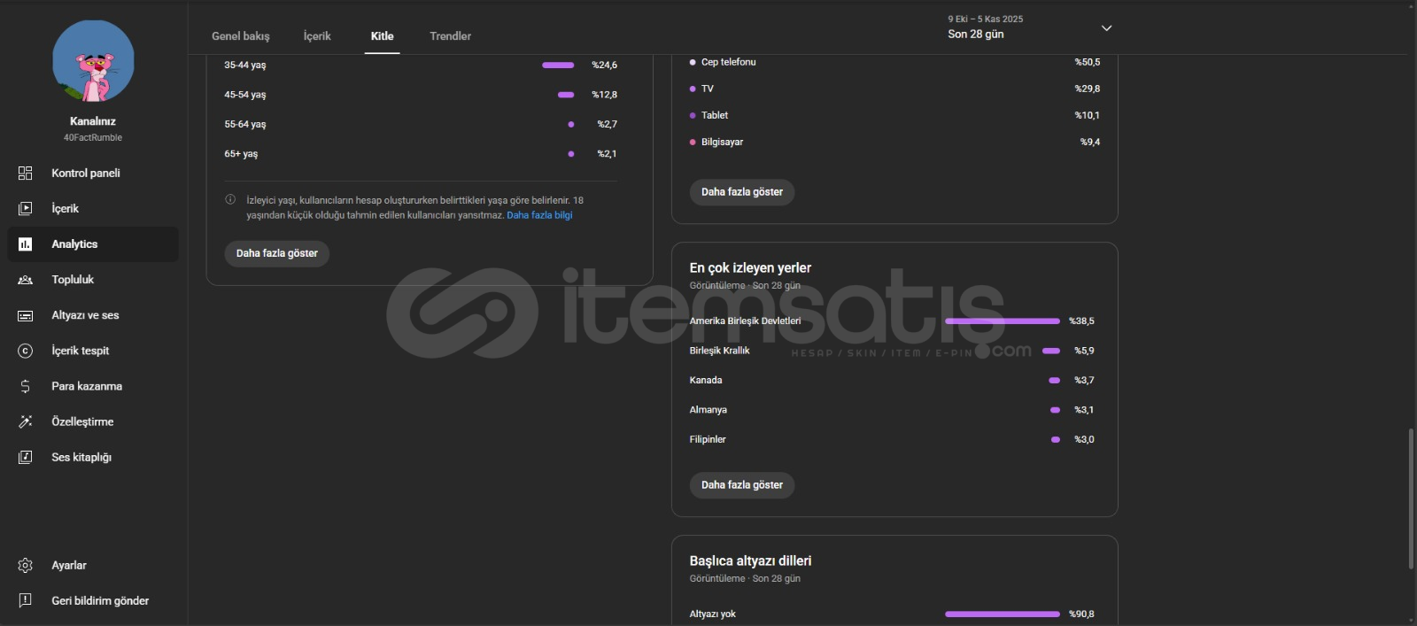Click the Ses kitaplığı music icon
The image size is (1417, 626).
(x=25, y=457)
